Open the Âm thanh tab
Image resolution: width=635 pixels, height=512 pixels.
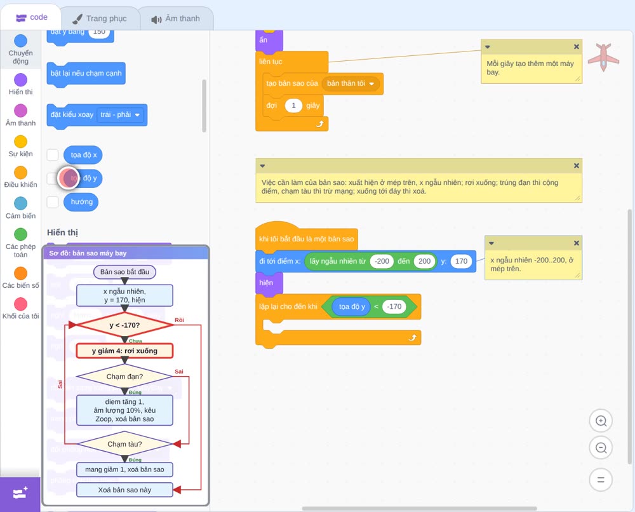[x=176, y=18]
